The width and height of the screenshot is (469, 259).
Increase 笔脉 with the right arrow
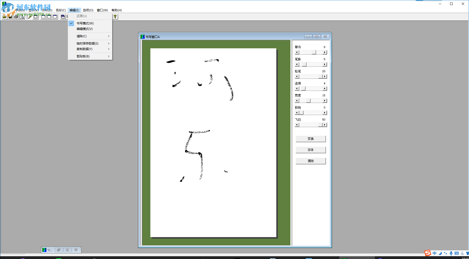pyautogui.click(x=325, y=64)
